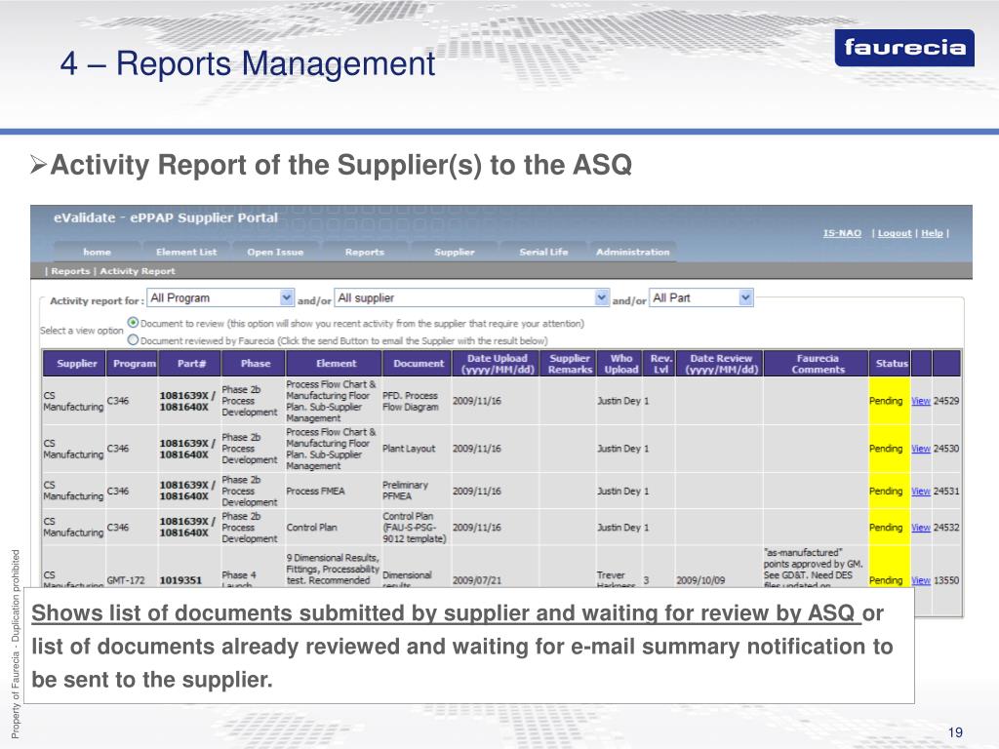Click the Rev. Lvl column header

click(x=659, y=364)
